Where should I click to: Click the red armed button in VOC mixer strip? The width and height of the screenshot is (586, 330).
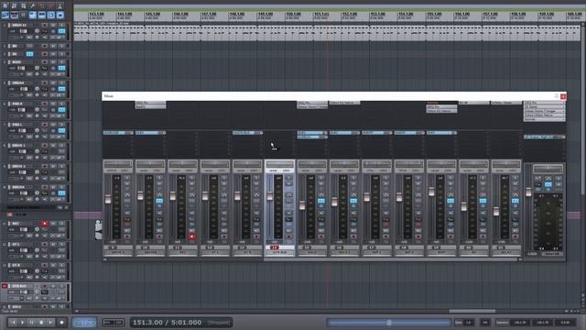click(x=191, y=236)
